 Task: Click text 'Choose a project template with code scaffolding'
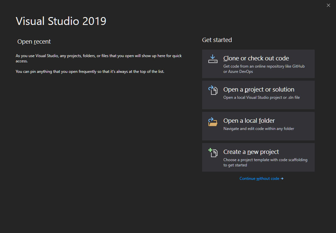point(265,160)
